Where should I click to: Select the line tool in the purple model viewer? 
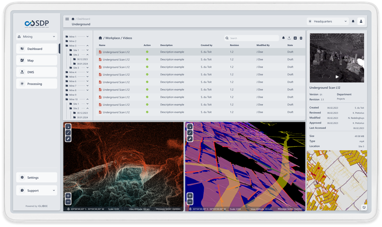point(190,133)
